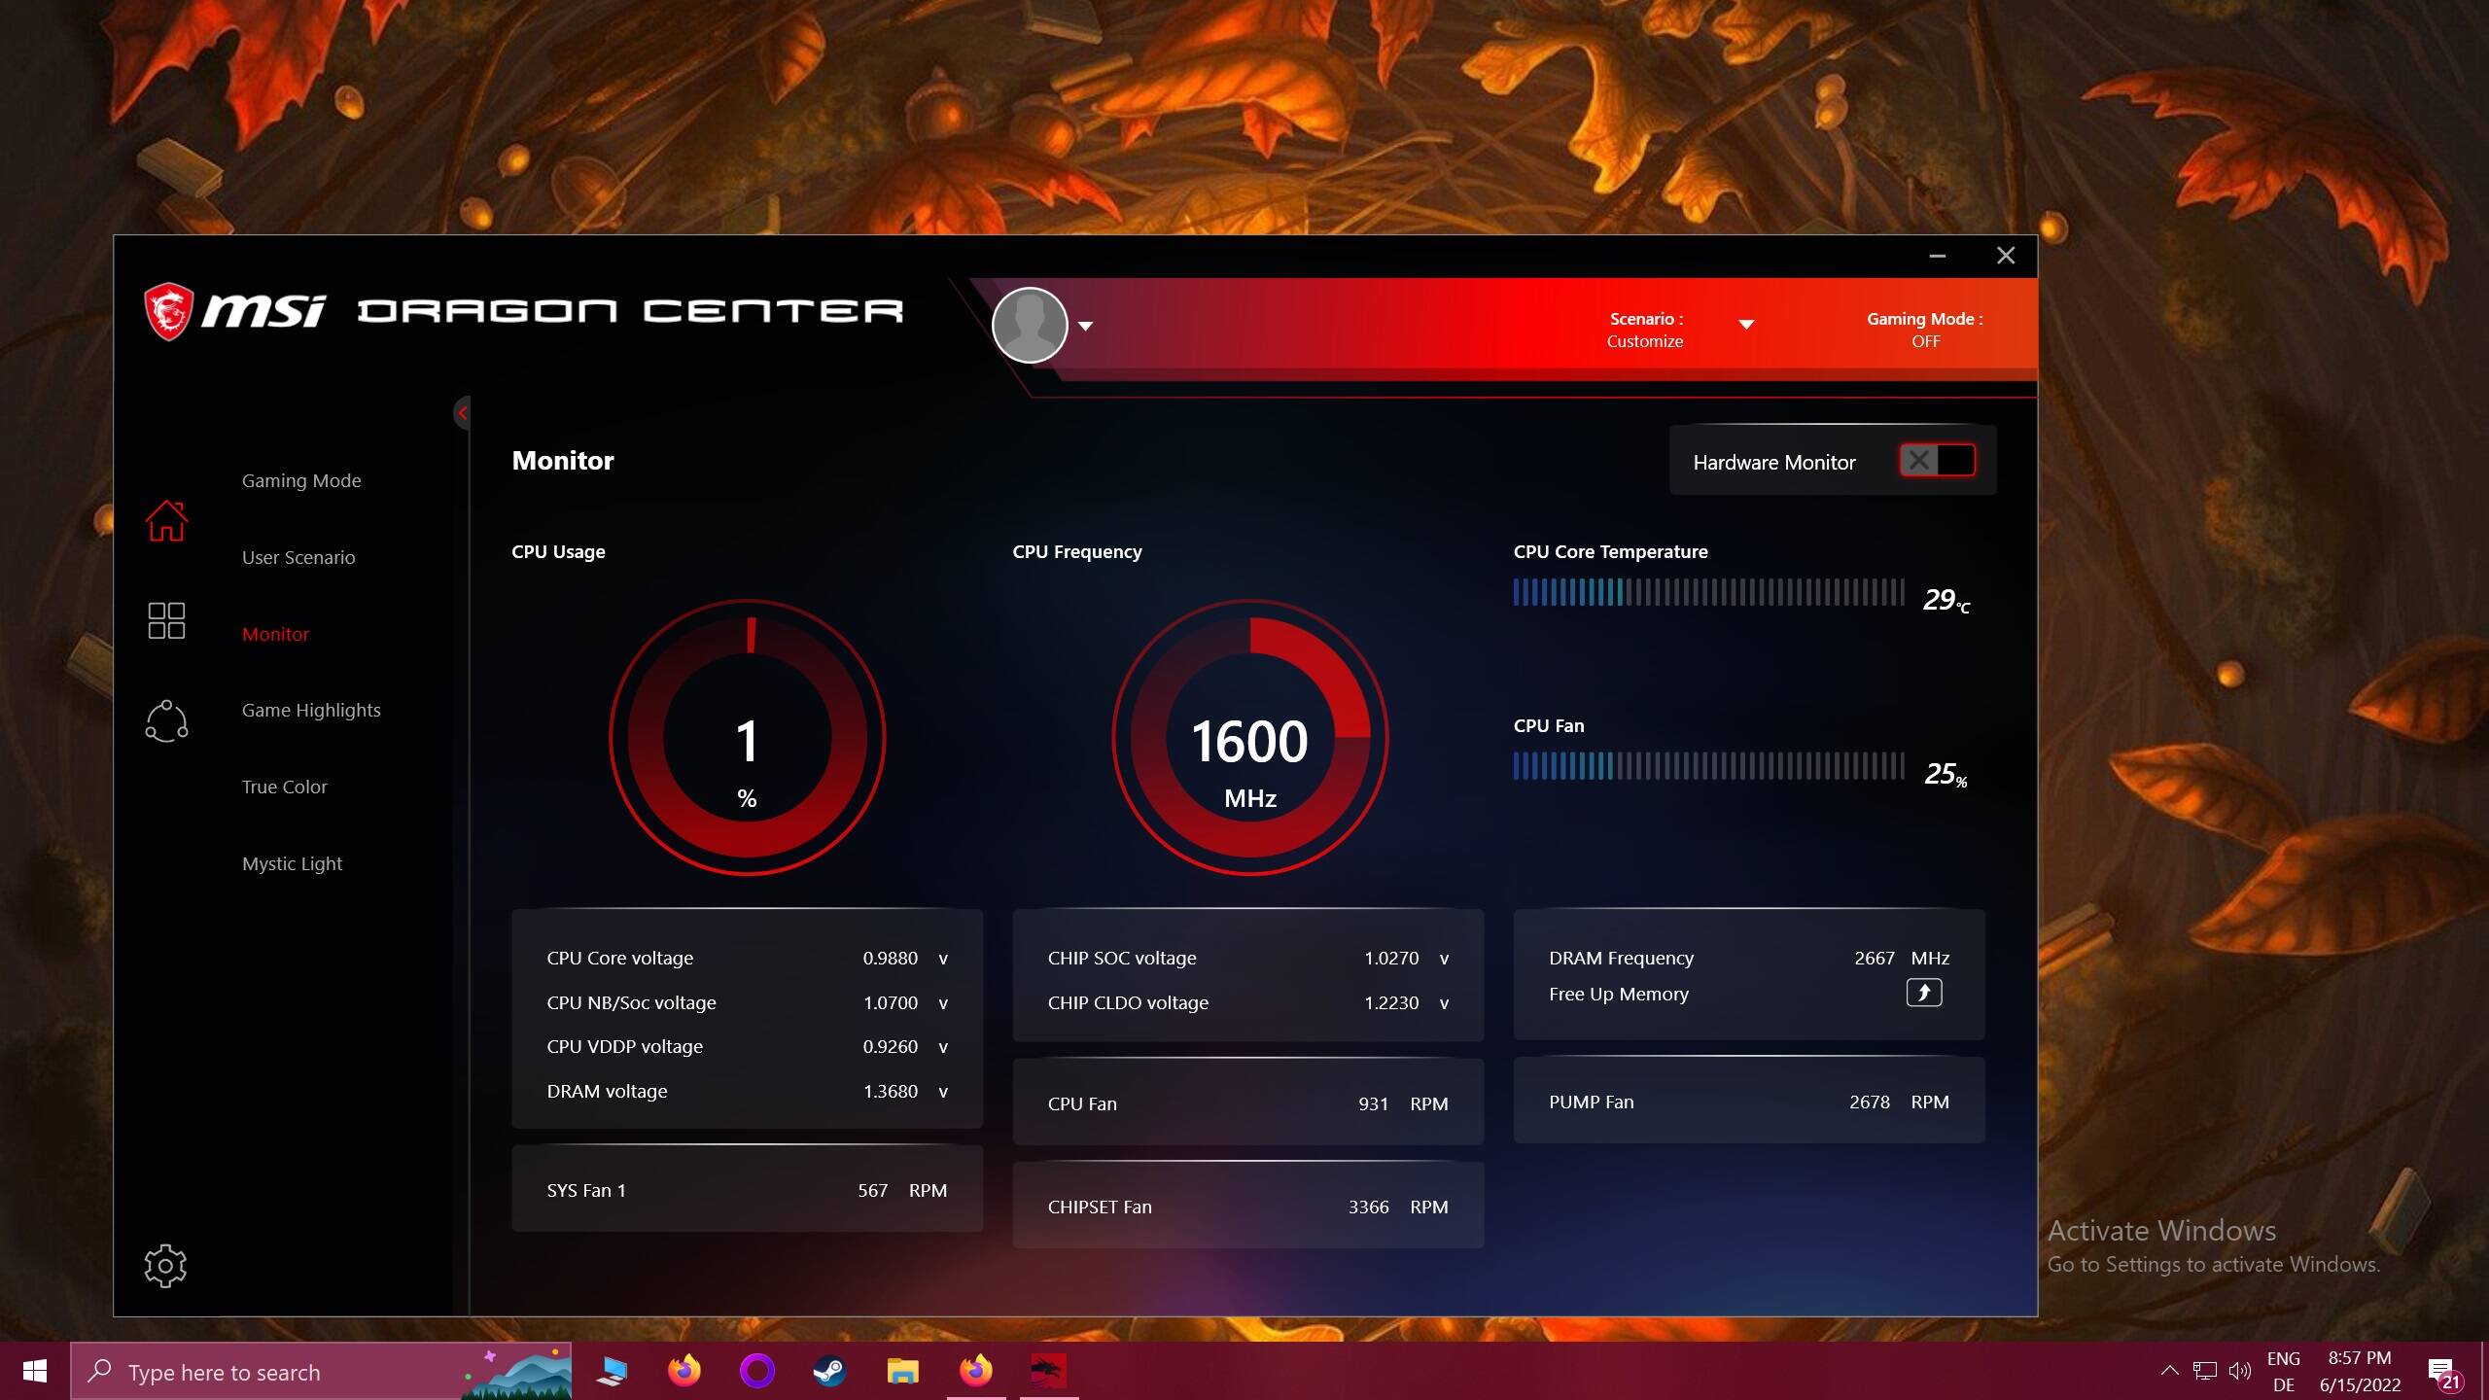This screenshot has height=1400, width=2489.
Task: Click the CPU Fan 931 RPM row
Action: [x=1248, y=1102]
